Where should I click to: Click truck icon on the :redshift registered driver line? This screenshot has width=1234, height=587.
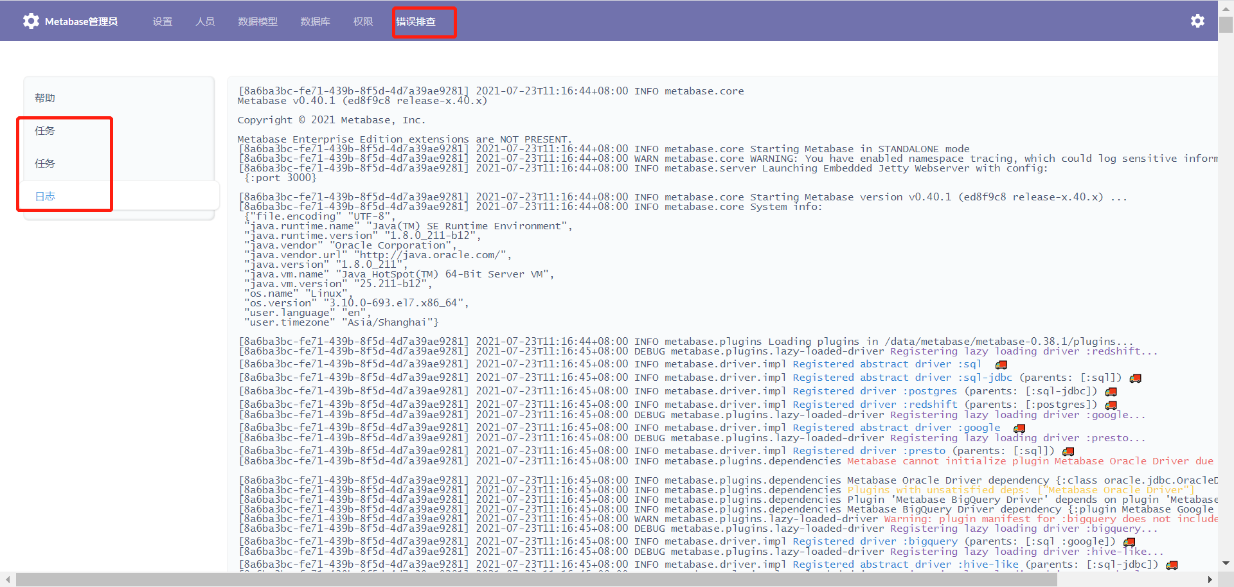click(1111, 405)
